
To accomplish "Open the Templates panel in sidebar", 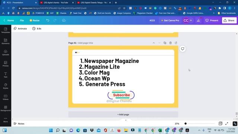I will click(6, 30).
